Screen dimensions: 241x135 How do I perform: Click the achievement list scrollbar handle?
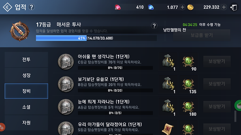(x=235, y=116)
